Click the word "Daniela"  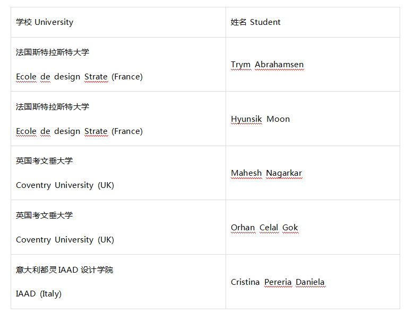point(310,282)
